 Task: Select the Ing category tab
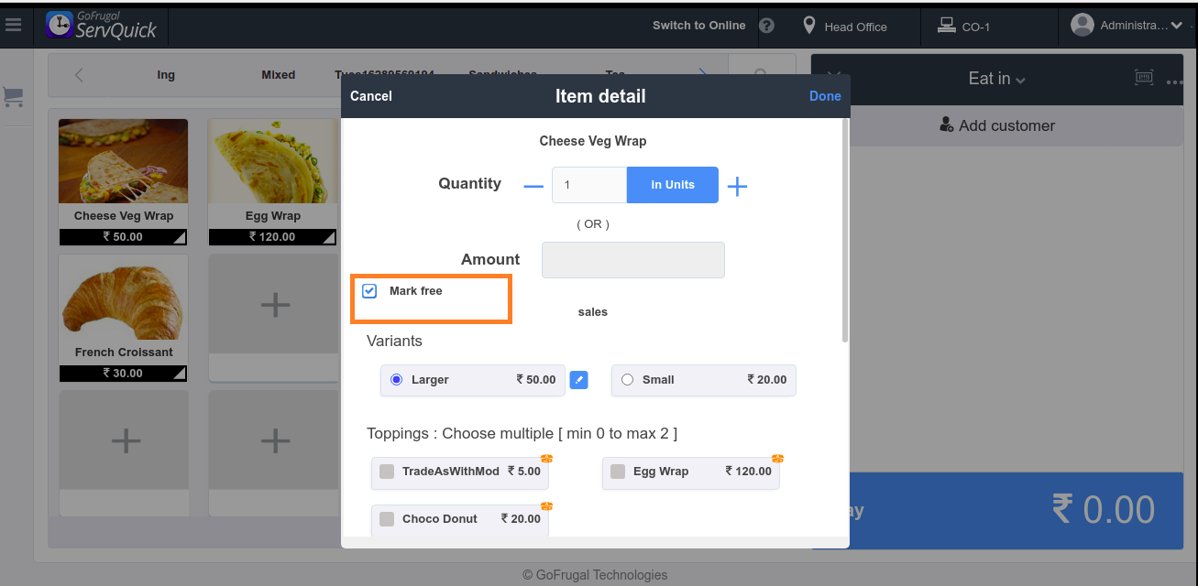click(166, 75)
